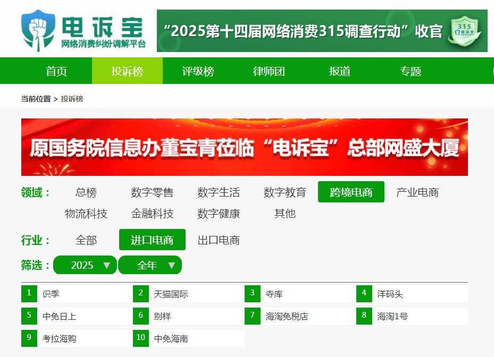
Task: Go to 首页 navigation tab
Action: (56, 71)
